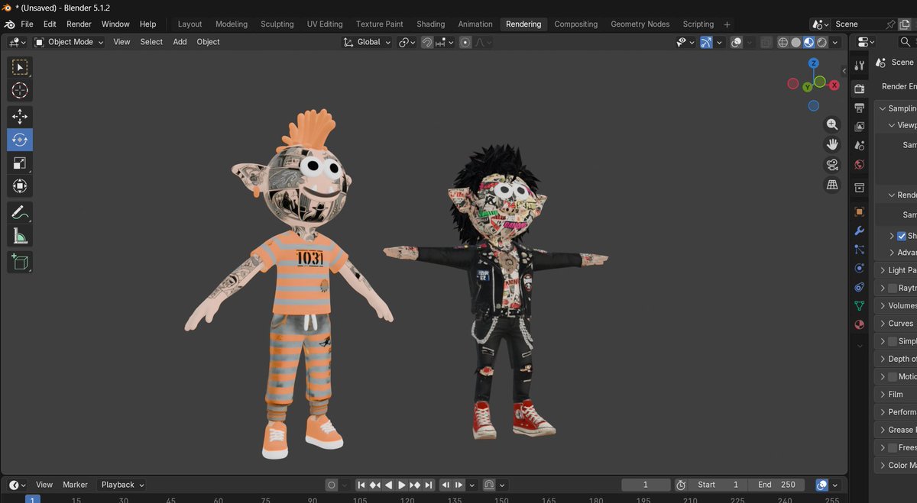Screen dimensions: 917x503
Task: Click the Blender logo menu icon
Action: tap(9, 24)
